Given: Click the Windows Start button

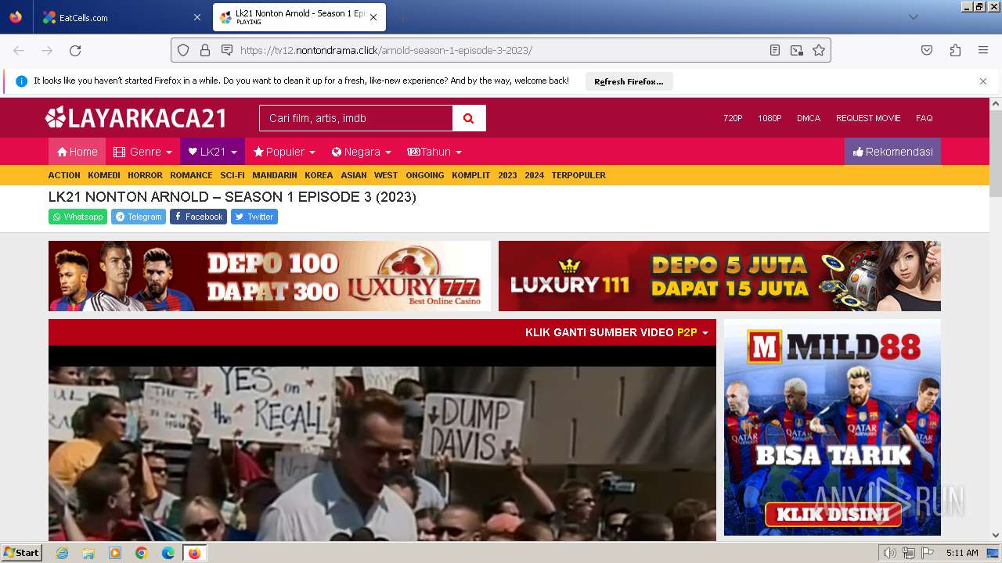Looking at the screenshot, I should [x=22, y=553].
